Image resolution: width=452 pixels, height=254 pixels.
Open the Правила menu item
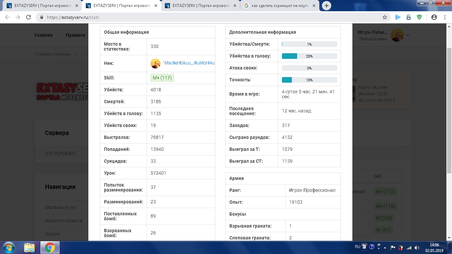[x=75, y=35]
